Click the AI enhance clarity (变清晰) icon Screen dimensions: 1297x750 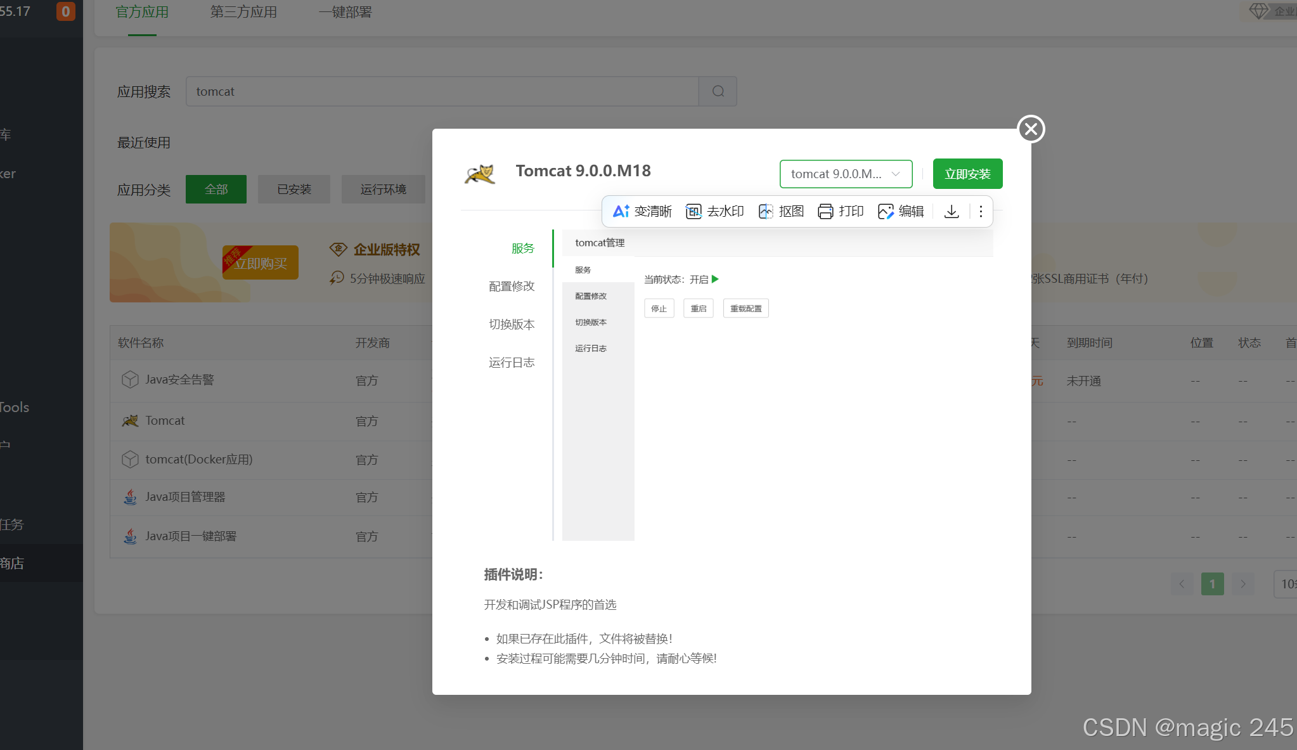tap(621, 211)
